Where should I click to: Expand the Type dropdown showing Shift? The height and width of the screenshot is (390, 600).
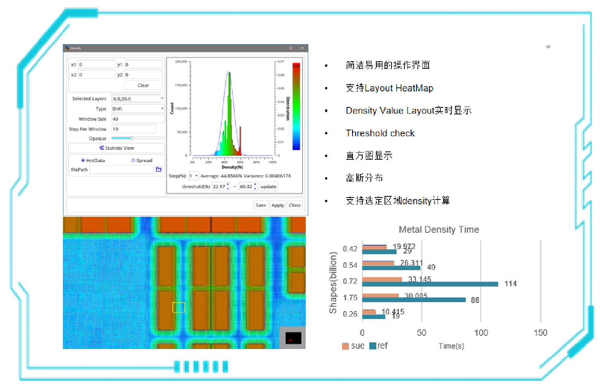tap(162, 109)
